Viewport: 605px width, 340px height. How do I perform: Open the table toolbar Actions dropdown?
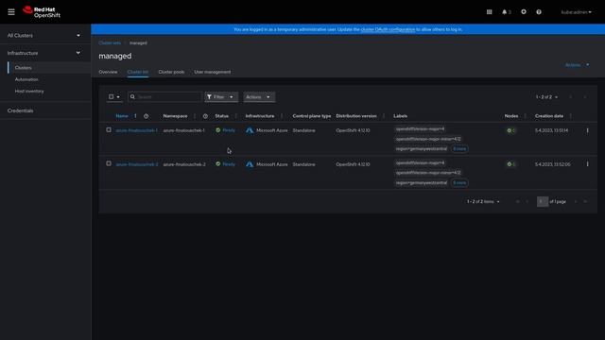tap(259, 97)
